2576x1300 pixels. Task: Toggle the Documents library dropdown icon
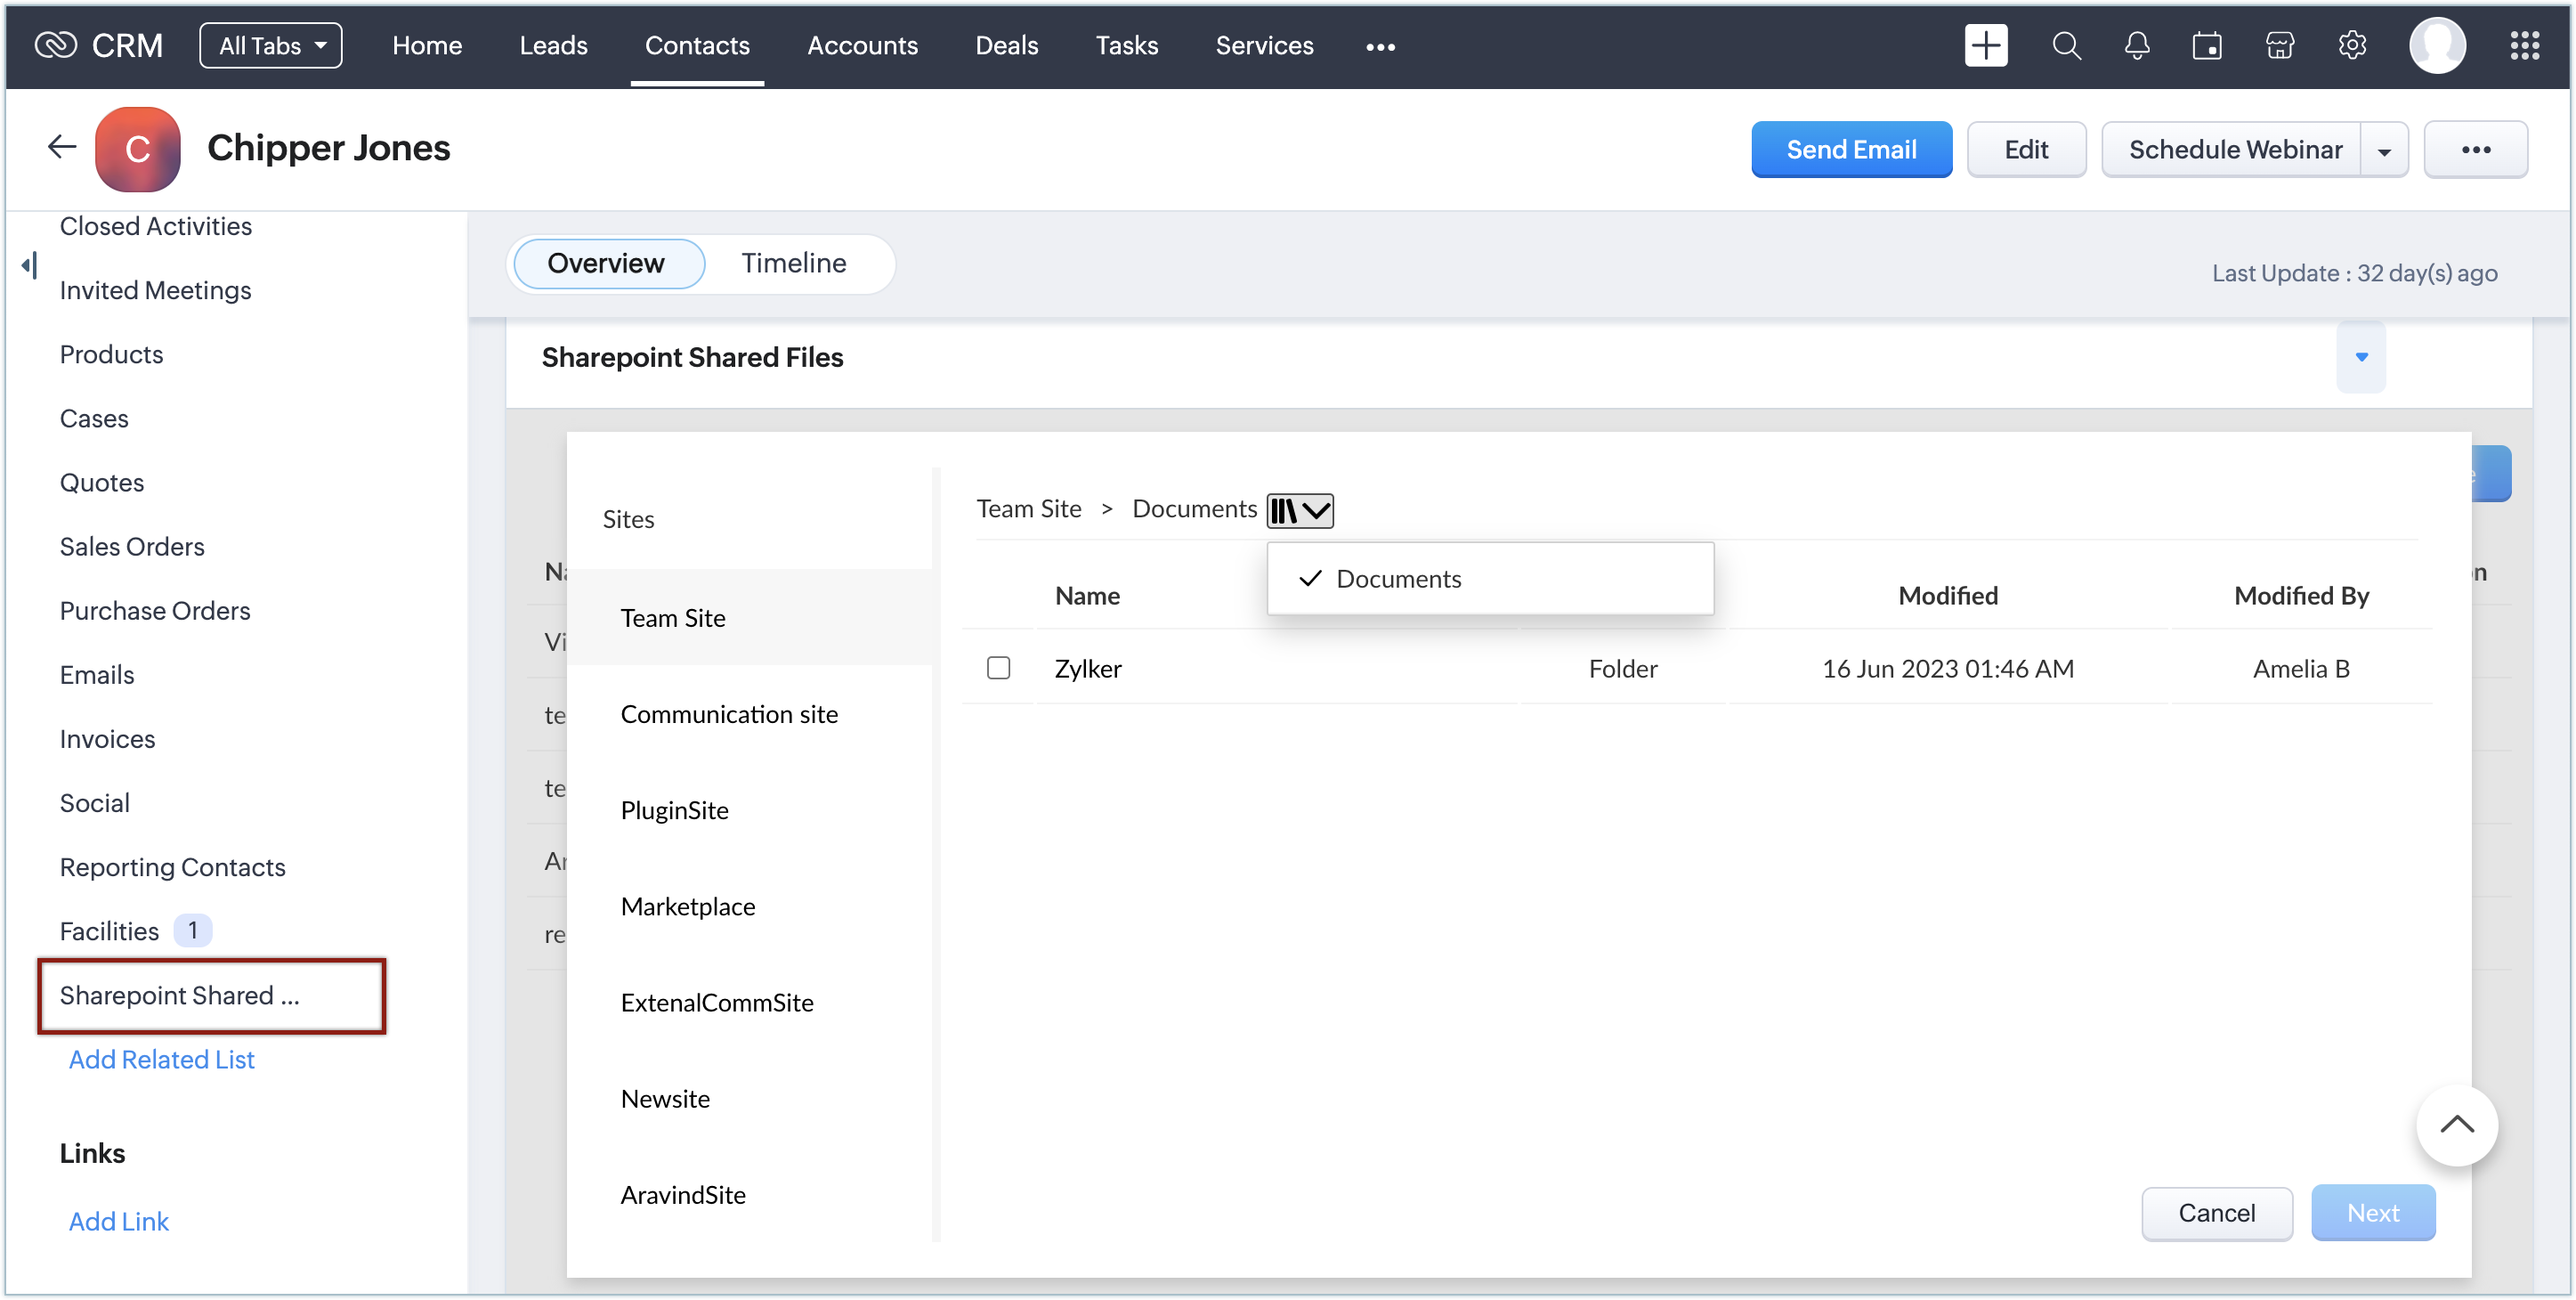(1300, 510)
